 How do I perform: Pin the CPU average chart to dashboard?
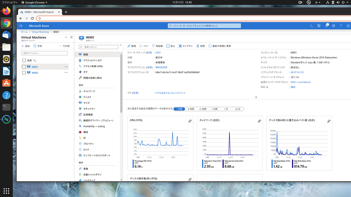pyautogui.click(x=190, y=121)
